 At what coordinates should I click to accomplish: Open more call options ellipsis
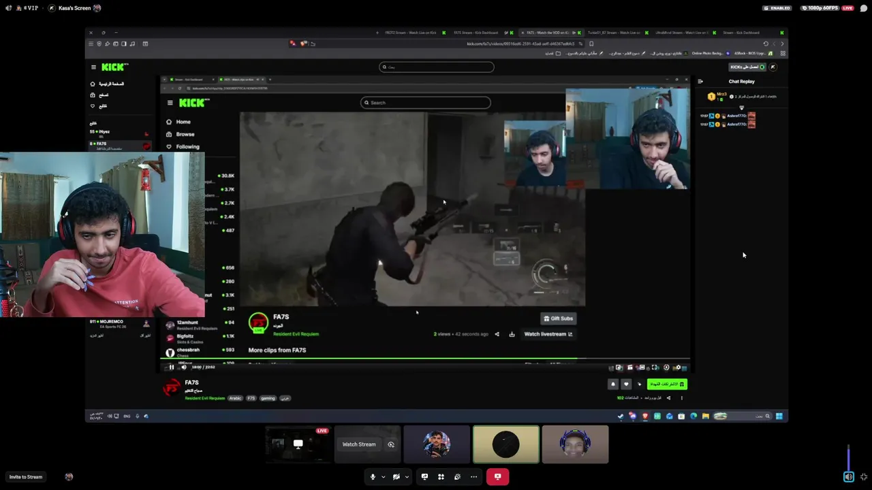tap(473, 477)
